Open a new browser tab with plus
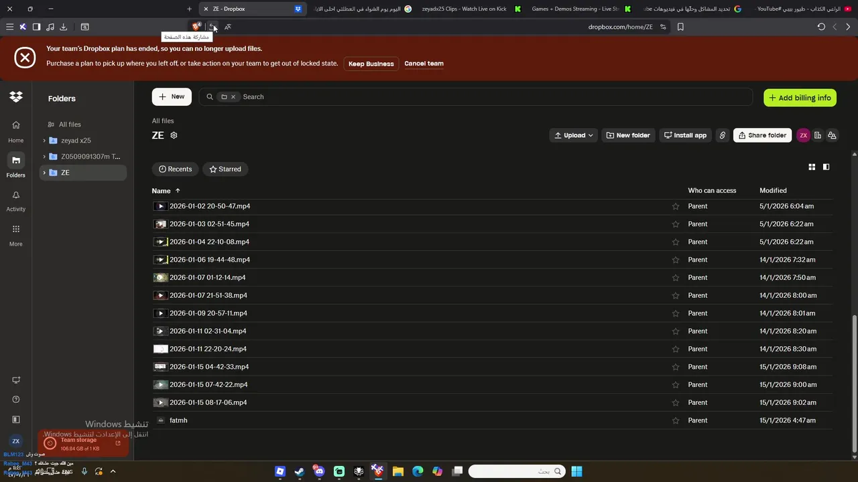This screenshot has height=482, width=858. tap(189, 9)
